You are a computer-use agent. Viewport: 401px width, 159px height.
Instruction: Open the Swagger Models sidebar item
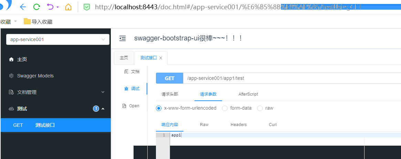[x=35, y=76]
